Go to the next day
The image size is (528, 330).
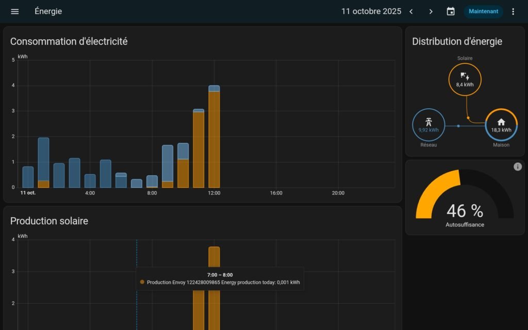tap(431, 11)
